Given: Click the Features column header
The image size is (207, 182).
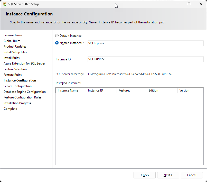Looking at the screenshot, I should point(131,90).
